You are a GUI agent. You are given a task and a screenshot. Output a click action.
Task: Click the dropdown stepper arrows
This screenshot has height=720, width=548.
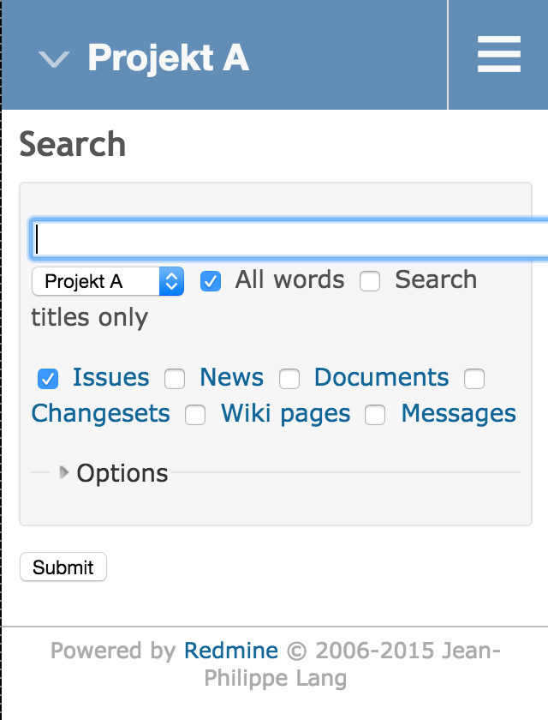[172, 281]
